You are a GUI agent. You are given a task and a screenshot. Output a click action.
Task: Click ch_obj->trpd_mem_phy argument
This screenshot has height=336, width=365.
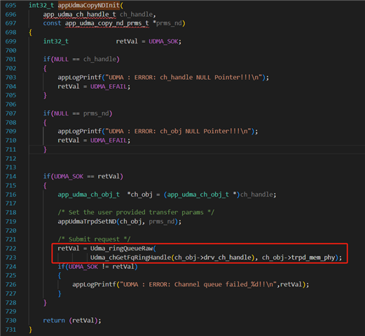pos(298,258)
